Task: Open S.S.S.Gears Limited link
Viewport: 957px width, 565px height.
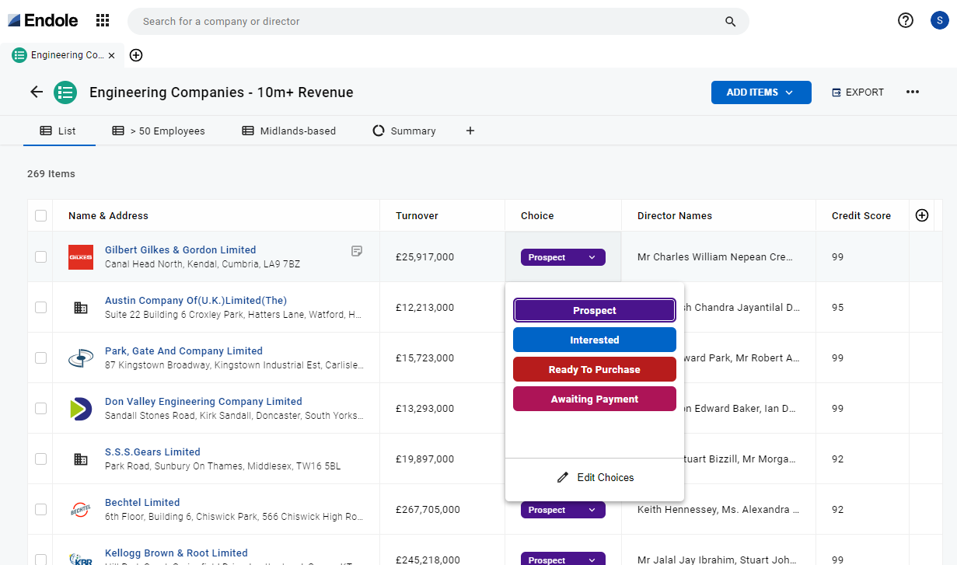Action: click(152, 452)
